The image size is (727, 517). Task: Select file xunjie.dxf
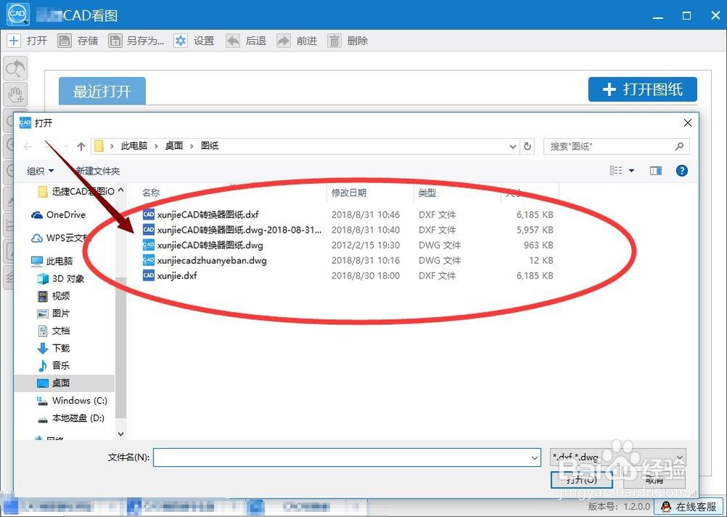(x=177, y=276)
